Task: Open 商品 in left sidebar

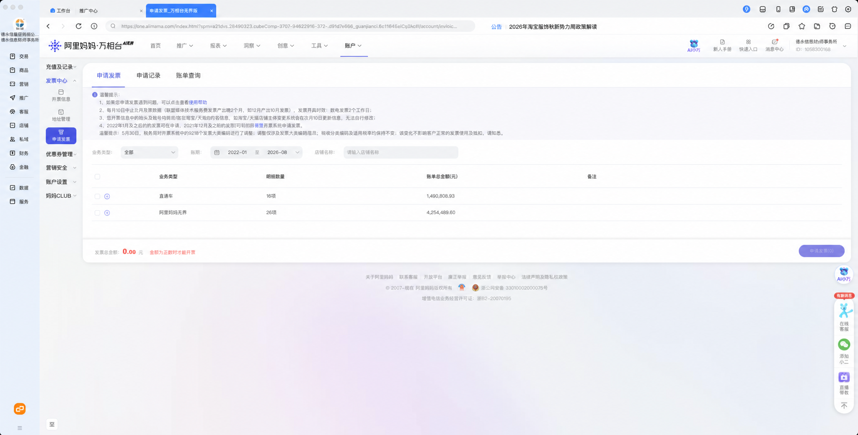Action: [x=19, y=70]
